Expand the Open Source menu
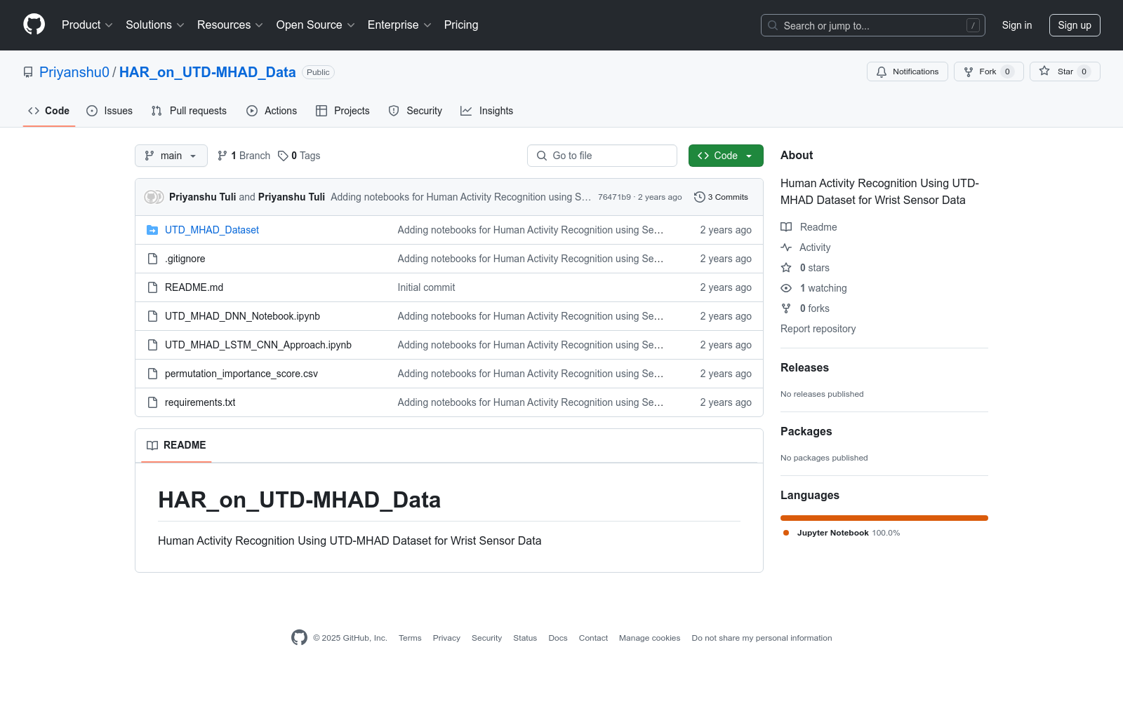Screen dimensions: 1123x701 [x=316, y=25]
